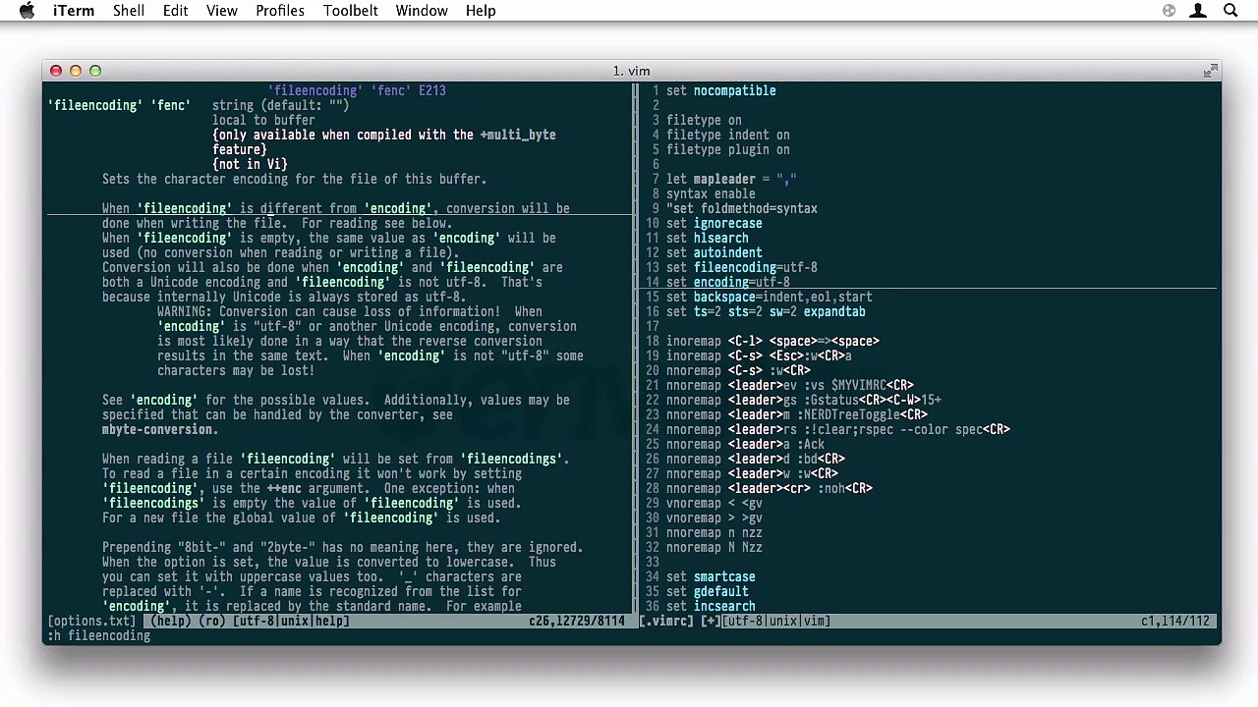Click 'c1,114/112' position indicator

click(x=1175, y=622)
